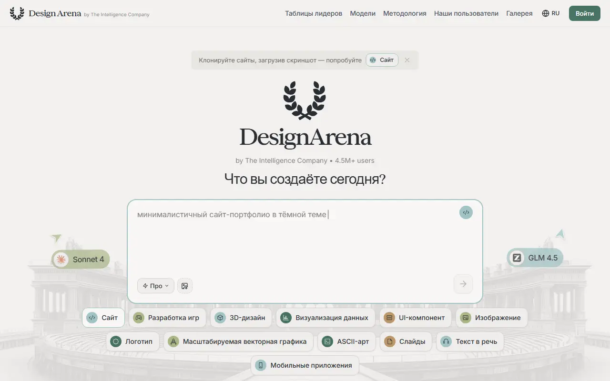The height and width of the screenshot is (381, 610).
Task: Choose Слайды category chip
Action: point(406,341)
